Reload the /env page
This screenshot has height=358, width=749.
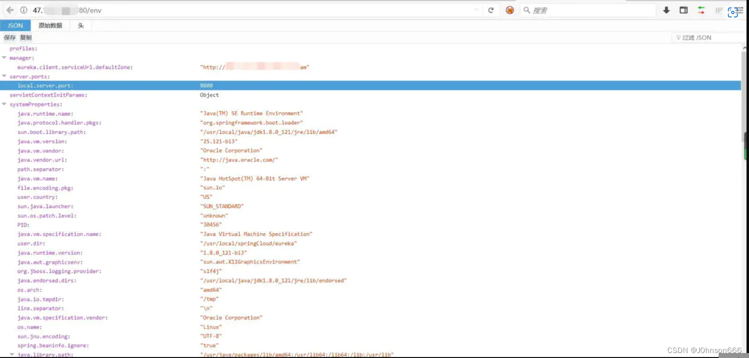(491, 9)
